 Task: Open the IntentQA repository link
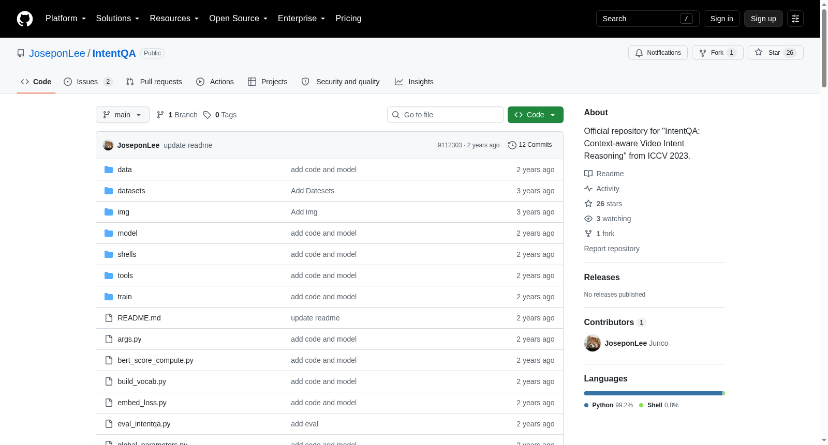114,53
